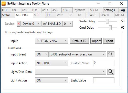This screenshot has width=128, height=93.
Task: Open the 45O tab
Action: coord(46,10)
